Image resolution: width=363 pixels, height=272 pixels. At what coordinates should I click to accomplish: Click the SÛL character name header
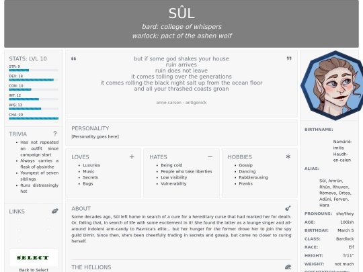pos(182,13)
